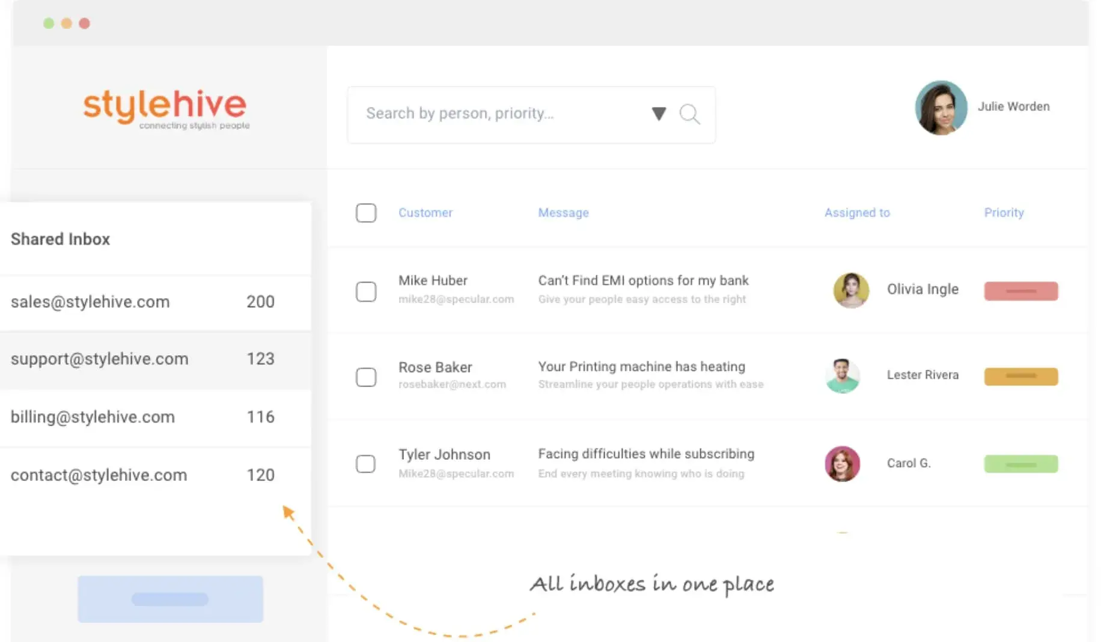Check the Rose Baker row checkbox
Viewport: 1101px width, 642px height.
click(366, 377)
